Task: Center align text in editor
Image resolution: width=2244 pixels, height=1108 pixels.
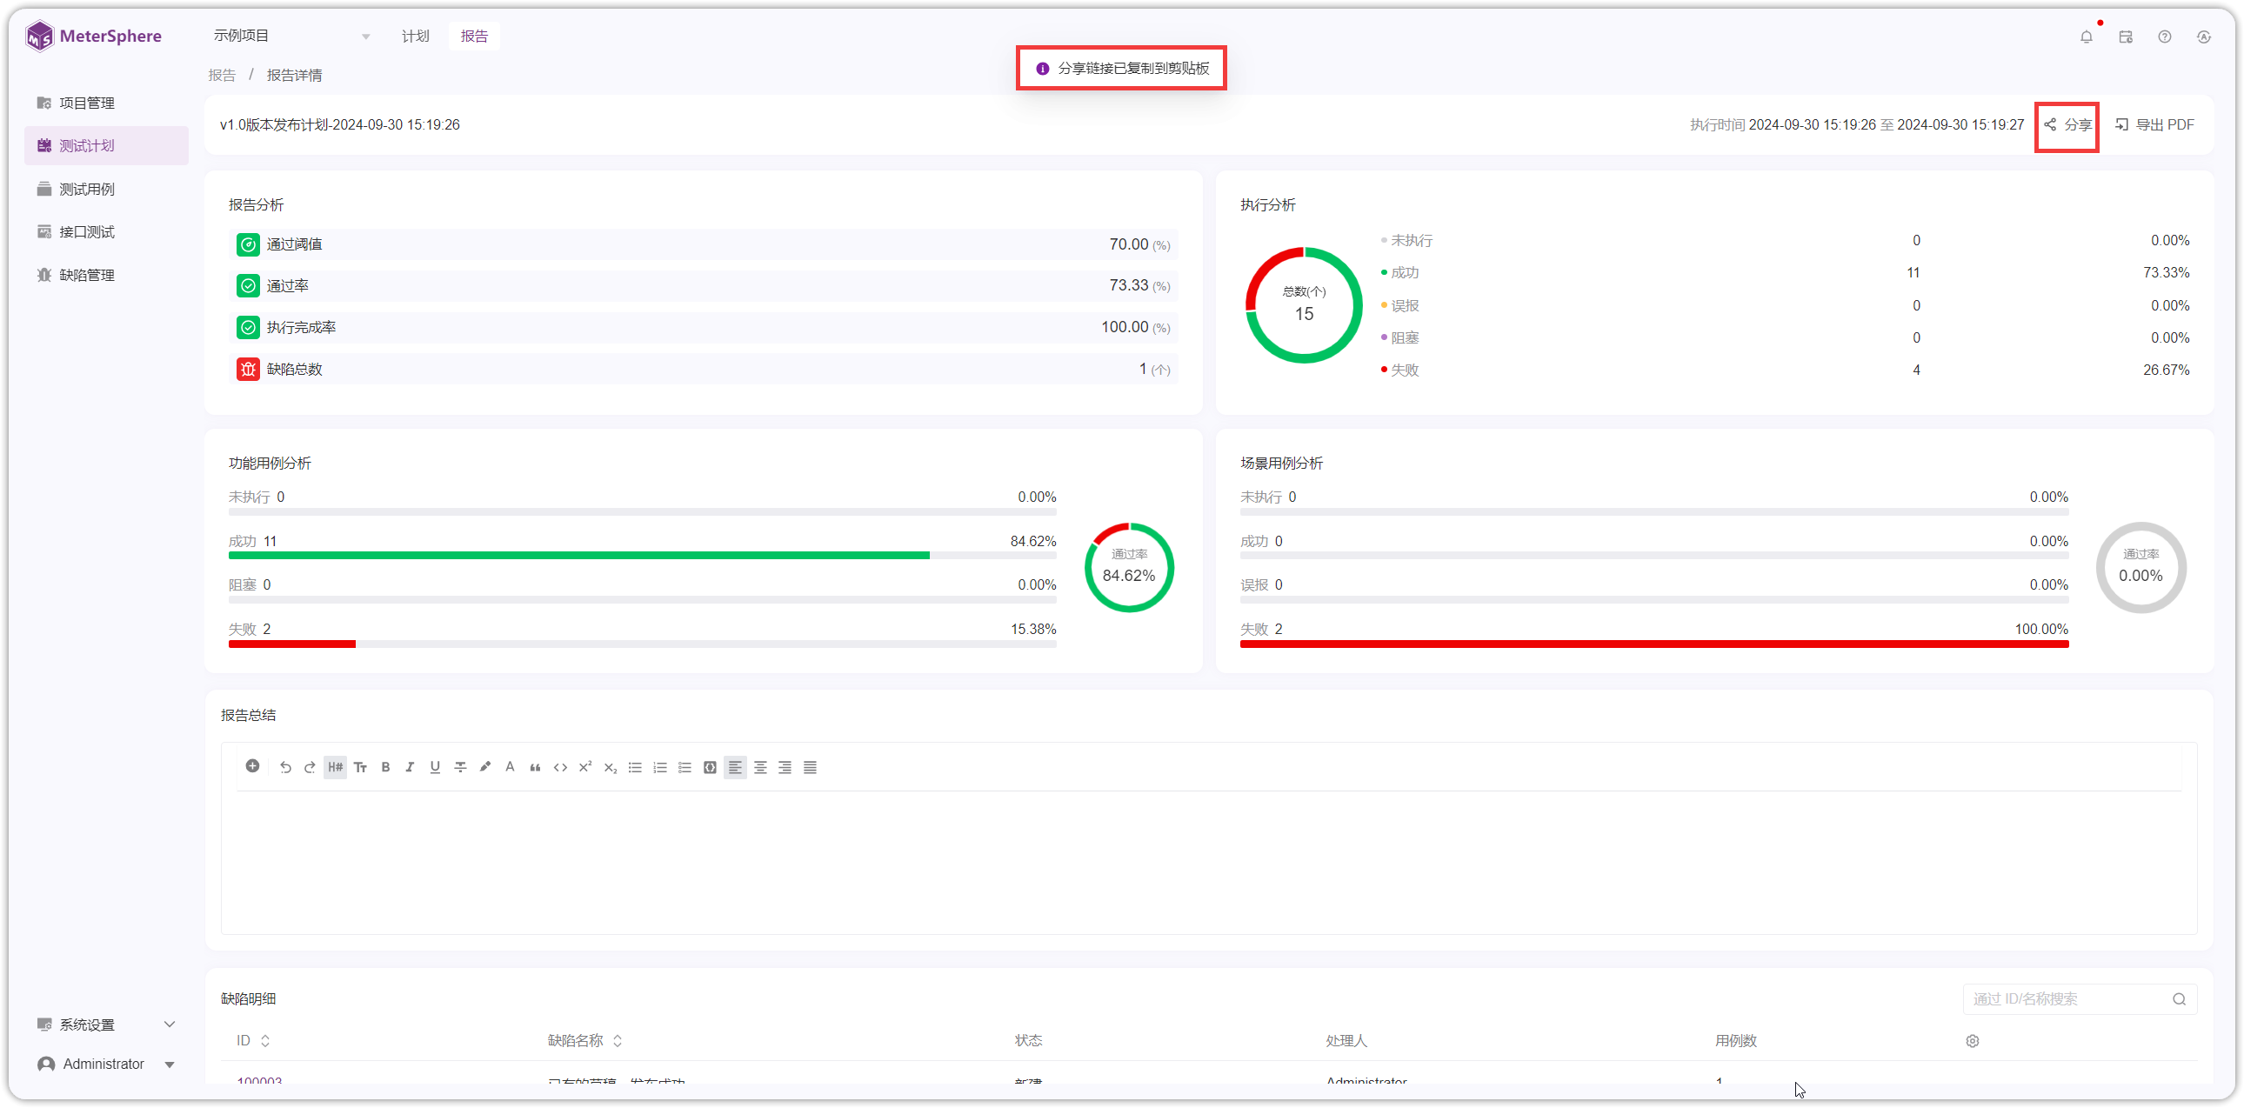Action: click(x=759, y=767)
